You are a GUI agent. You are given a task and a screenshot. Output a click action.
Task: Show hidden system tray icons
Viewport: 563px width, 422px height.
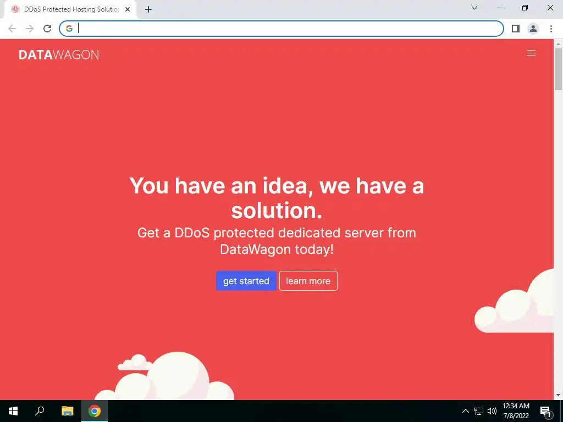pos(465,411)
